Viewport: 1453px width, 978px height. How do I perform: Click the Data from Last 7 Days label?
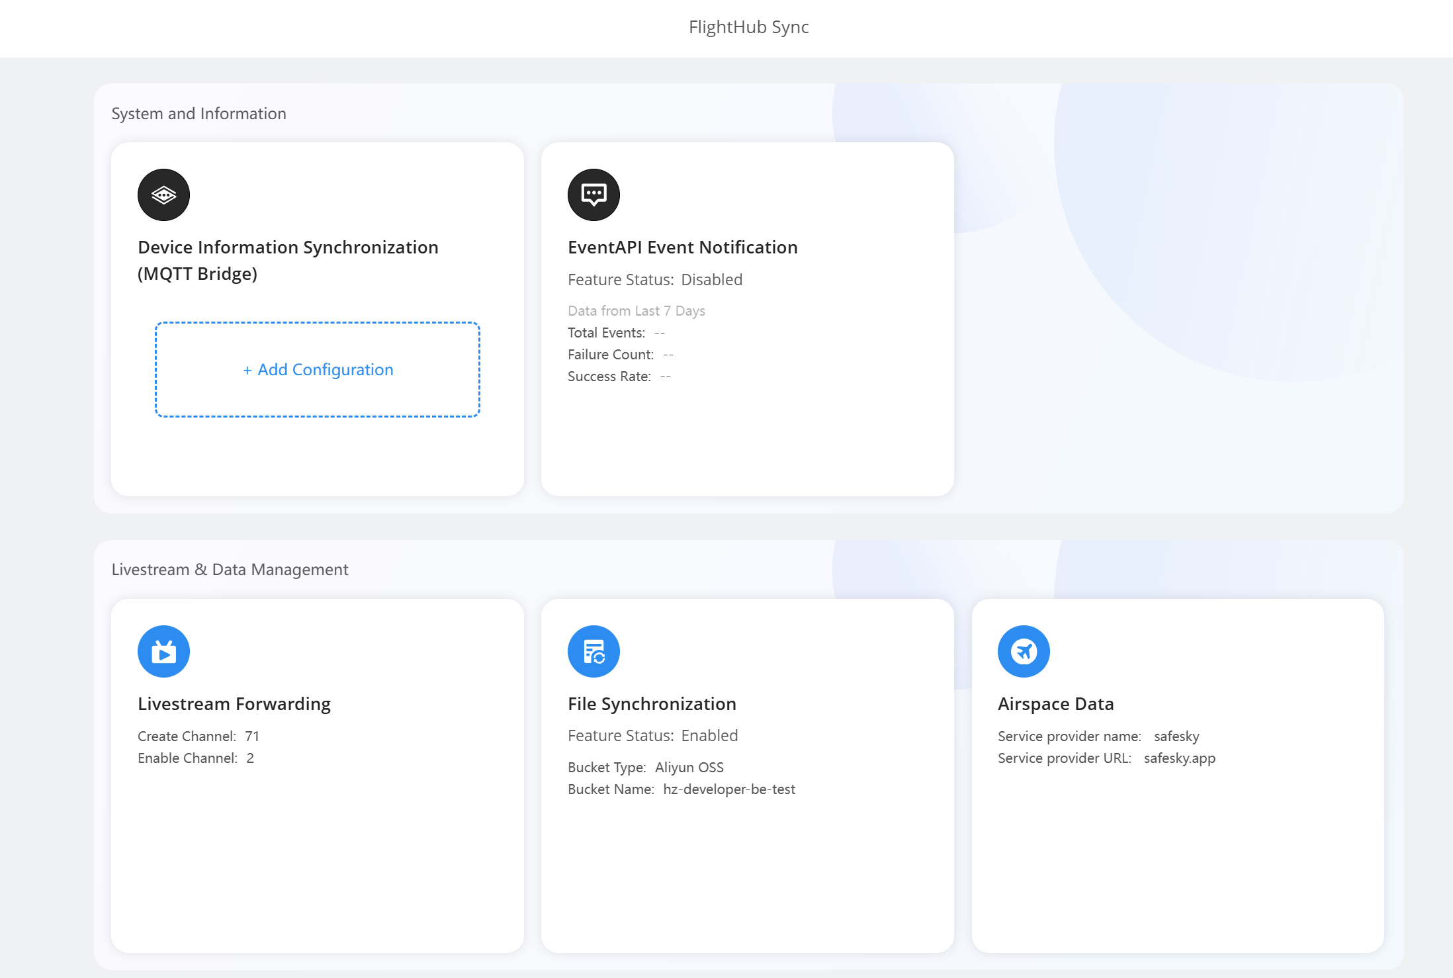tap(637, 310)
